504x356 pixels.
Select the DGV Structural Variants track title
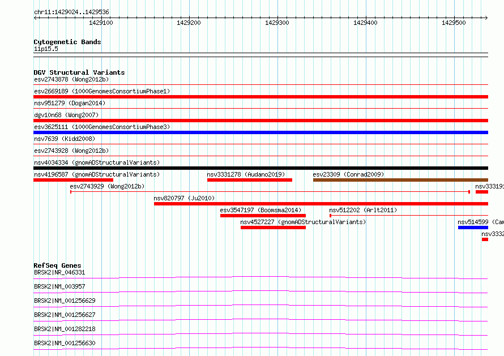pyautogui.click(x=79, y=72)
